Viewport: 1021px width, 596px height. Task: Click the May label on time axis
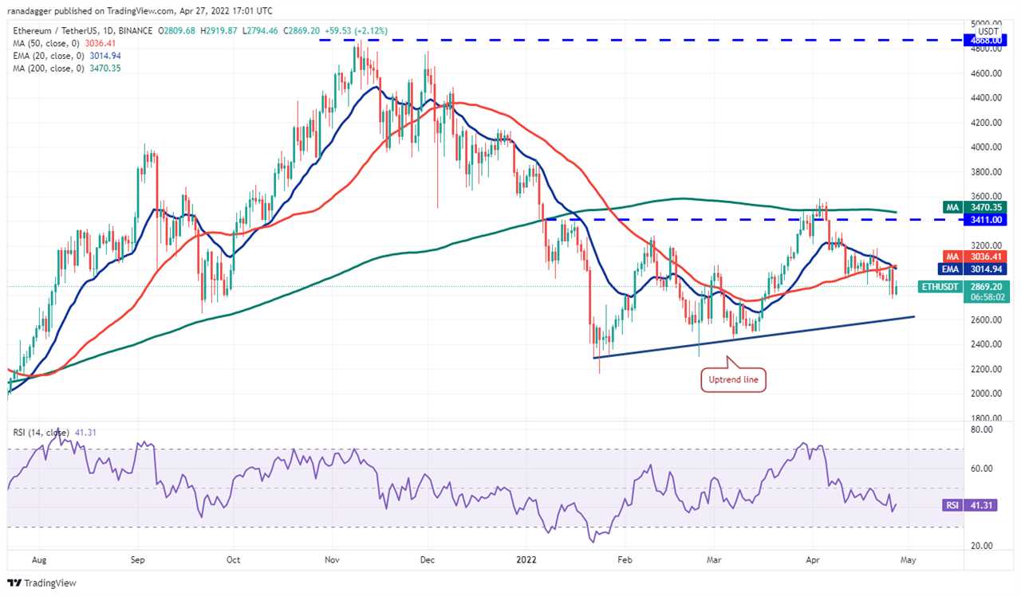(909, 560)
